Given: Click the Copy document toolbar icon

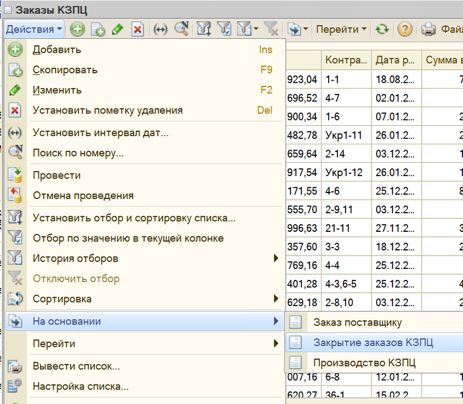Looking at the screenshot, I should [98, 30].
